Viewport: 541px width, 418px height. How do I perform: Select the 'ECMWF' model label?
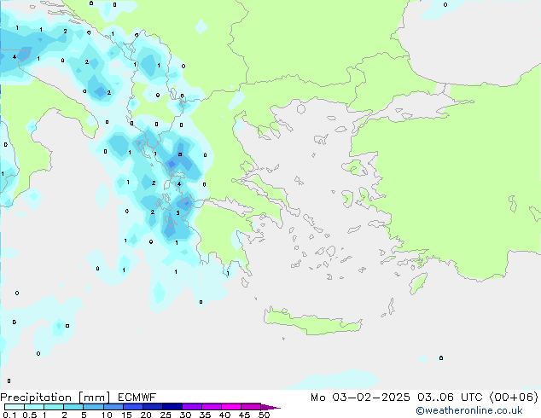(x=137, y=398)
